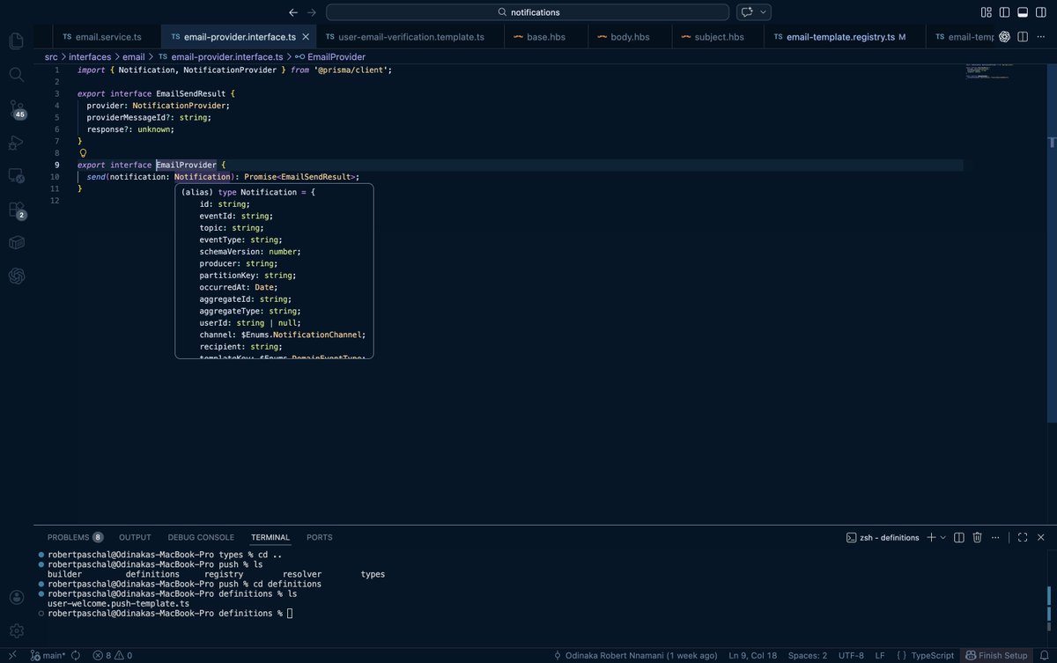Open the Accounts menu icon
1057x663 pixels.
pyautogui.click(x=16, y=597)
